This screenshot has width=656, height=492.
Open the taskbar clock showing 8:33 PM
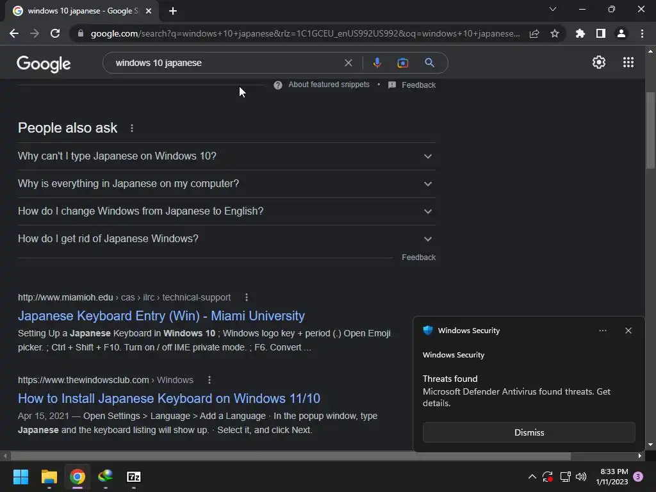click(612, 477)
